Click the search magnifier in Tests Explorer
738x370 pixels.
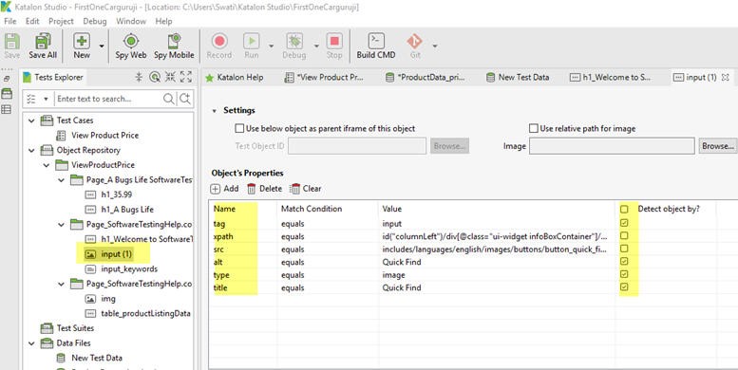pos(168,99)
